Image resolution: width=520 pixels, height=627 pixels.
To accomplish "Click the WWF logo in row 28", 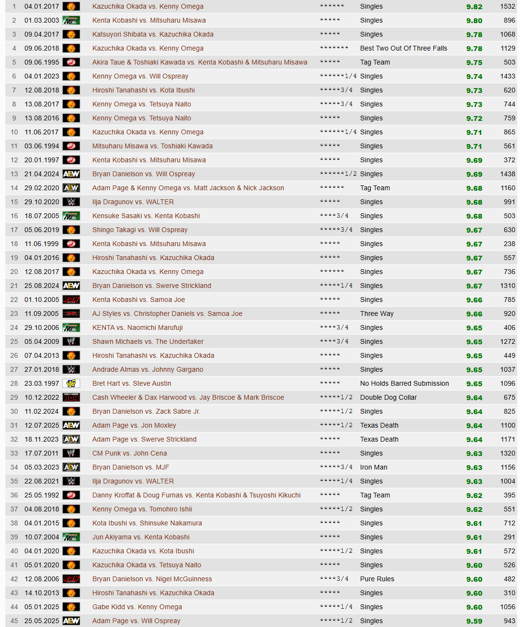I will pos(71,384).
